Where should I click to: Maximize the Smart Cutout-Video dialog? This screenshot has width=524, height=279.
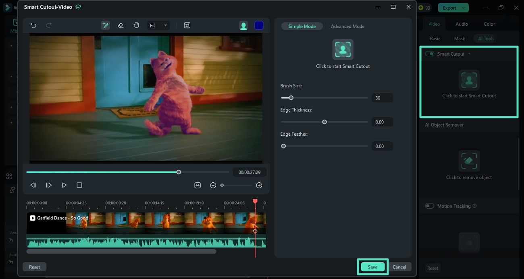click(x=393, y=7)
